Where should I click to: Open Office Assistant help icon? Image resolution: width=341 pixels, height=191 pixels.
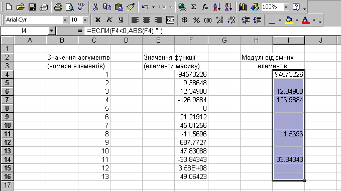296,7
